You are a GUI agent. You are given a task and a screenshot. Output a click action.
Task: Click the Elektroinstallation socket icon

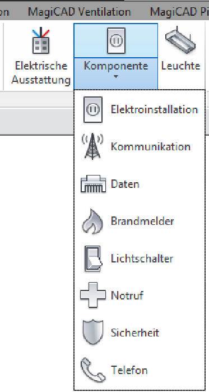point(93,109)
